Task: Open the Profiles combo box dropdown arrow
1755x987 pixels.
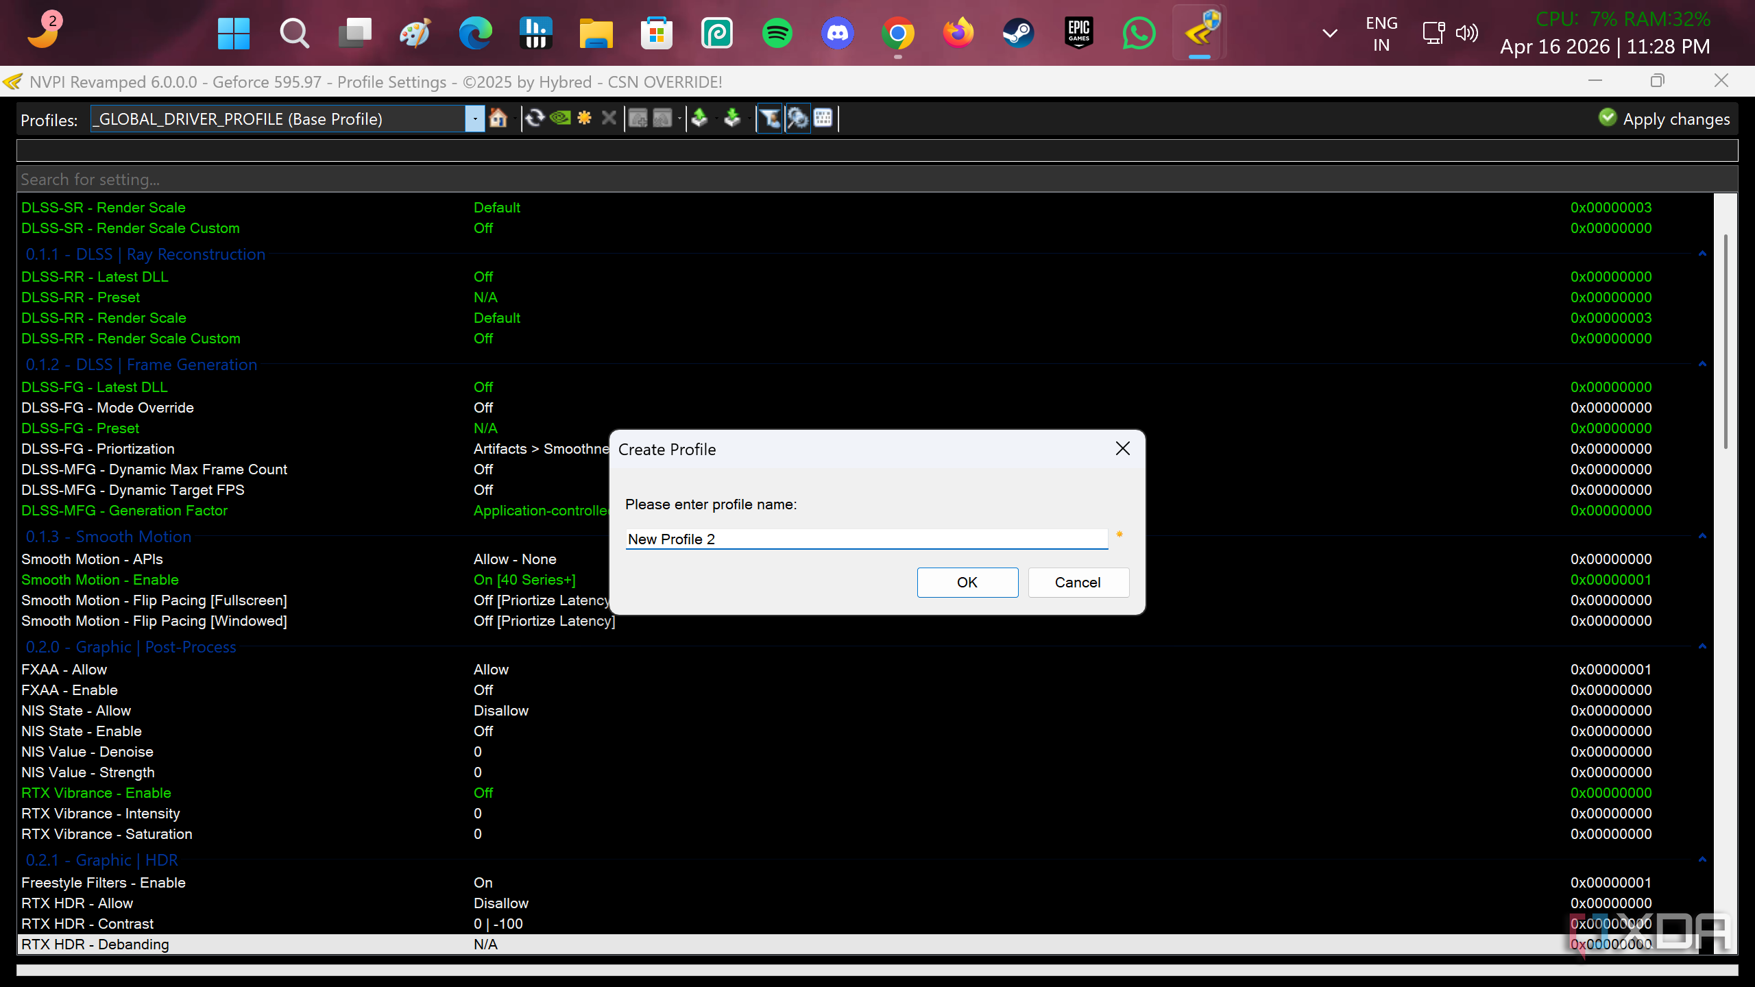Action: coord(475,119)
